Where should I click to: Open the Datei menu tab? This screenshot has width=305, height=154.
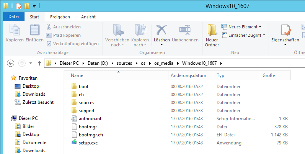13,17
